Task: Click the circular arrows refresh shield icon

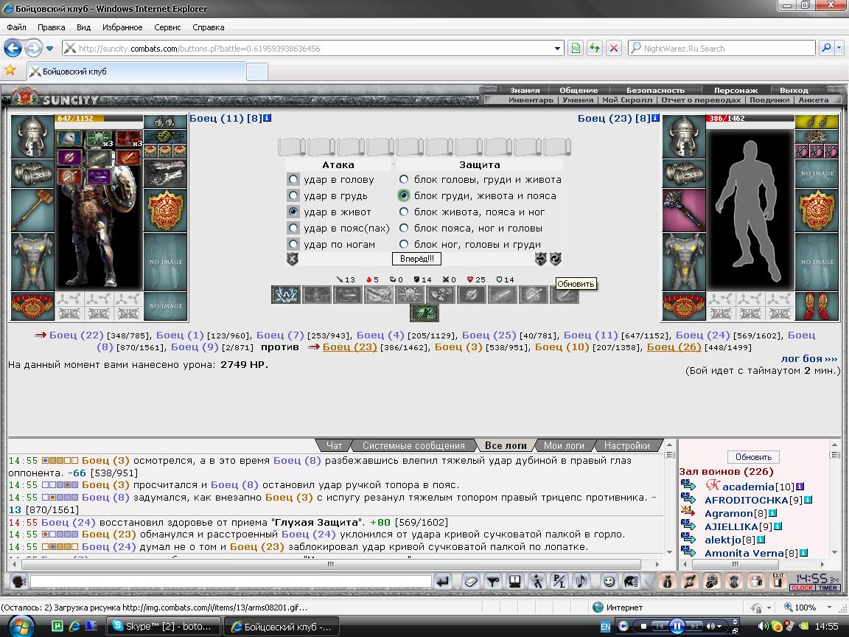Action: pos(556,259)
